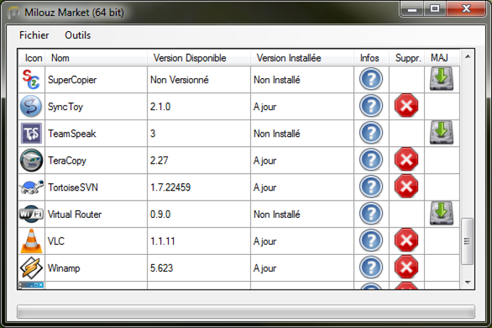The image size is (492, 328).
Task: Open info for SyncToy
Action: click(x=371, y=106)
